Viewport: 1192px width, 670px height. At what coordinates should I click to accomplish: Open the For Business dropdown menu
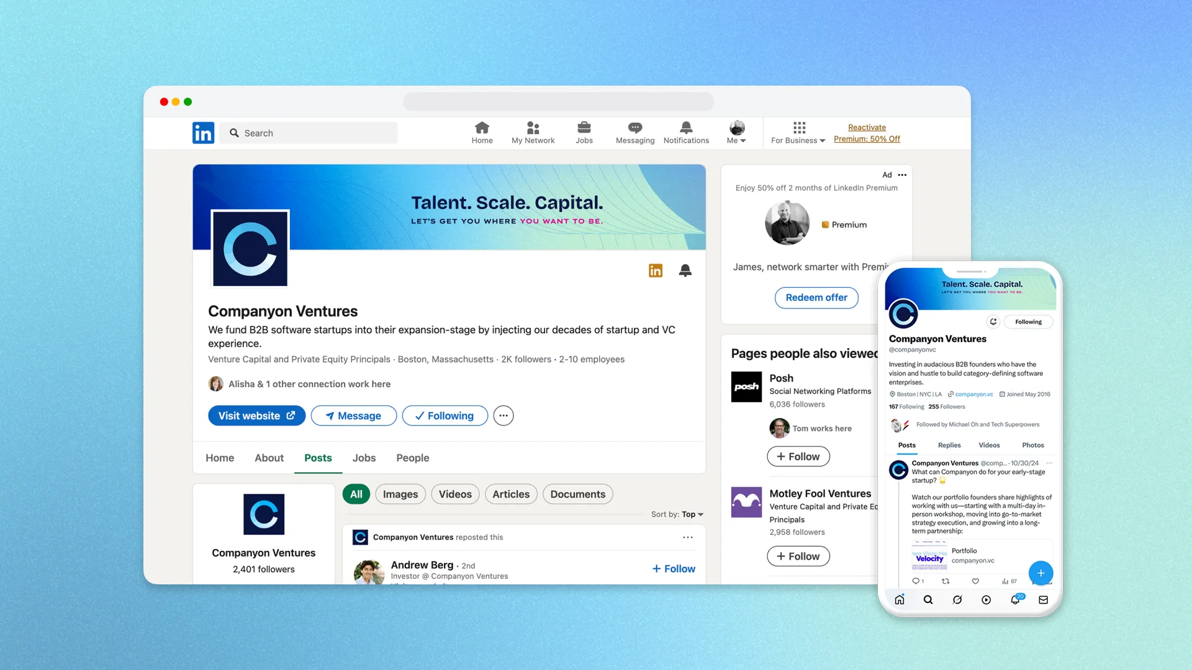pyautogui.click(x=798, y=133)
